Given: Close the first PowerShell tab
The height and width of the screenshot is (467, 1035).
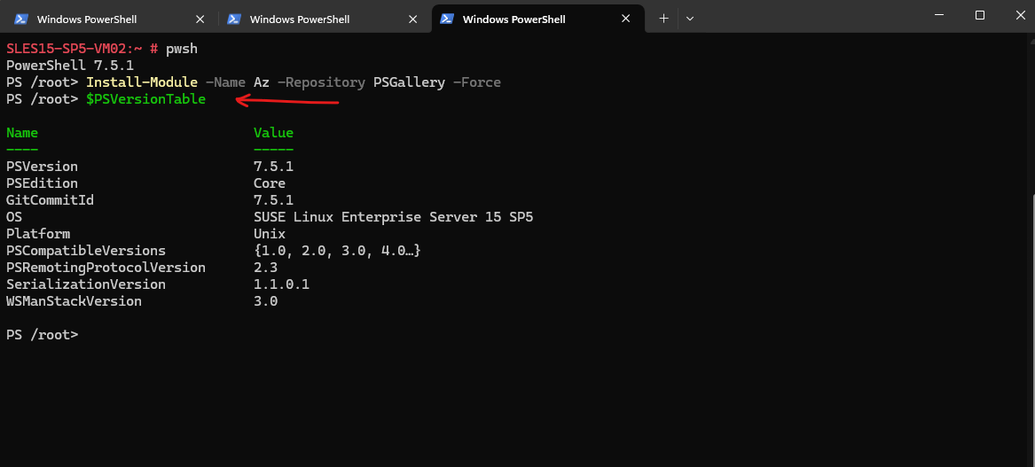Looking at the screenshot, I should pyautogui.click(x=200, y=19).
